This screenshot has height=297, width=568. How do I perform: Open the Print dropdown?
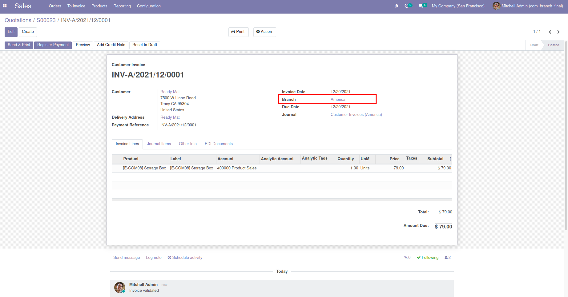coord(238,32)
